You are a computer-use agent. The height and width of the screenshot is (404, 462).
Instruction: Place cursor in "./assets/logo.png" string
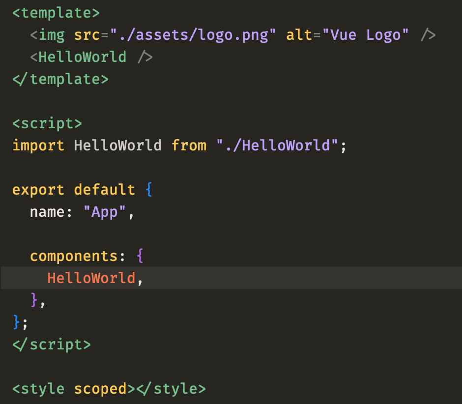[x=193, y=35]
